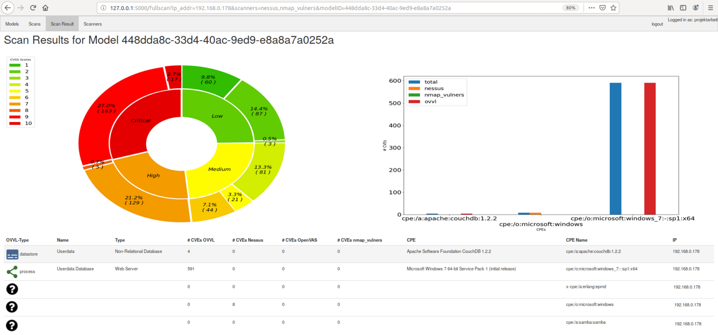The height and width of the screenshot is (335, 718).
Task: Open the Models tab
Action: pyautogui.click(x=12, y=24)
